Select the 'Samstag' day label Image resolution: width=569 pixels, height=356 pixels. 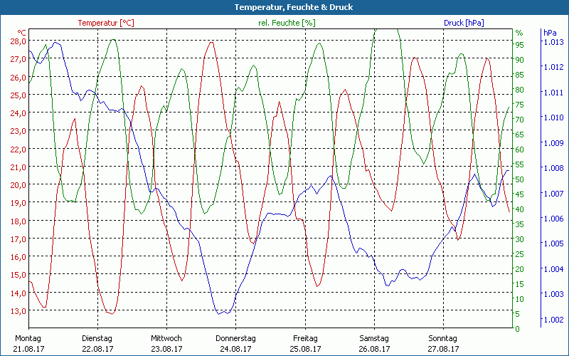coord(374,338)
